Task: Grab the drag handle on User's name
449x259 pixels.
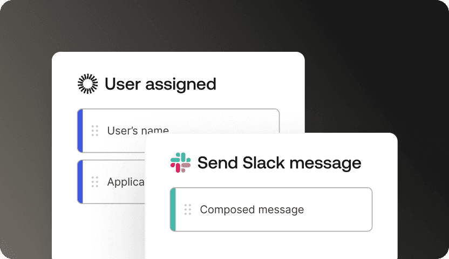Action: pyautogui.click(x=95, y=131)
